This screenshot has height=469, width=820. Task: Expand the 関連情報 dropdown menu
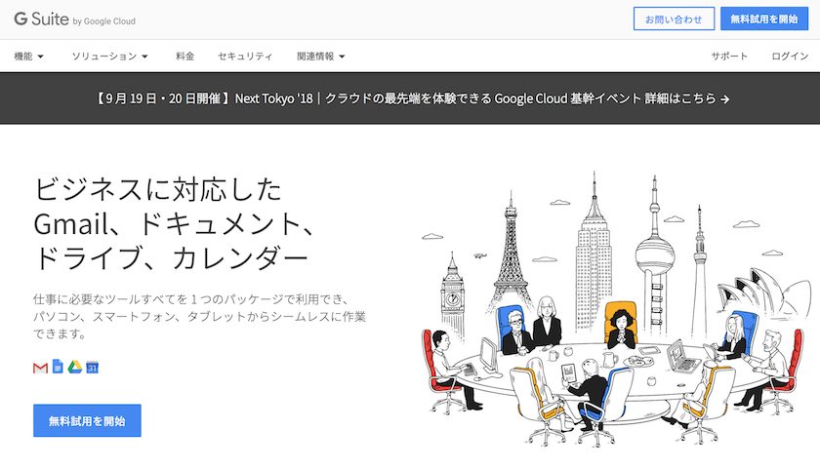pyautogui.click(x=321, y=56)
